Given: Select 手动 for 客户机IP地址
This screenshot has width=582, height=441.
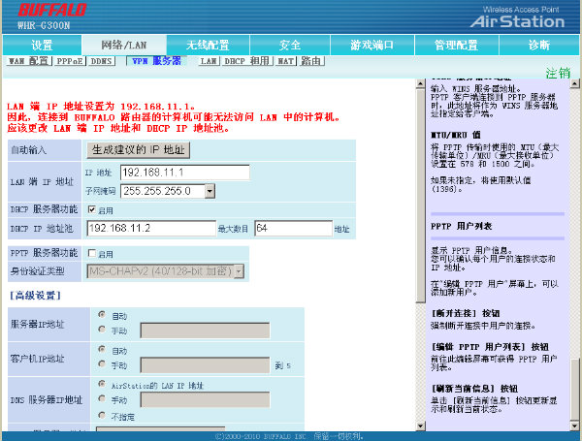Looking at the screenshot, I should [x=102, y=363].
